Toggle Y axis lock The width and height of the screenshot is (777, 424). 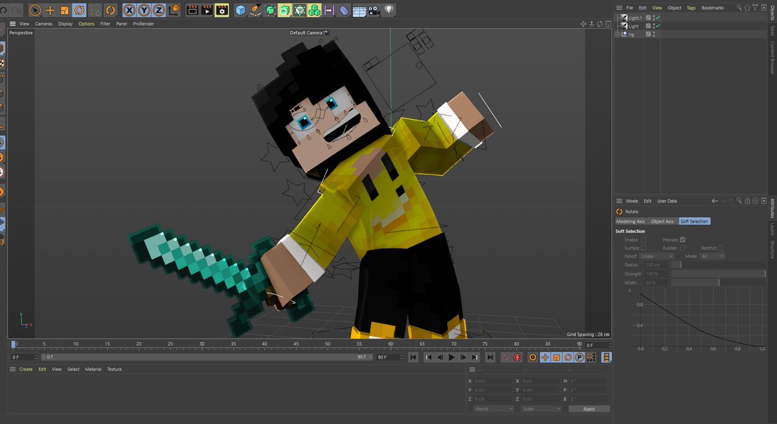pos(144,10)
